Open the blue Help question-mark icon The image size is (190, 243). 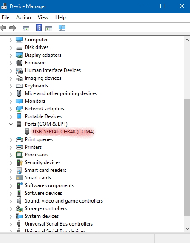tap(39, 28)
